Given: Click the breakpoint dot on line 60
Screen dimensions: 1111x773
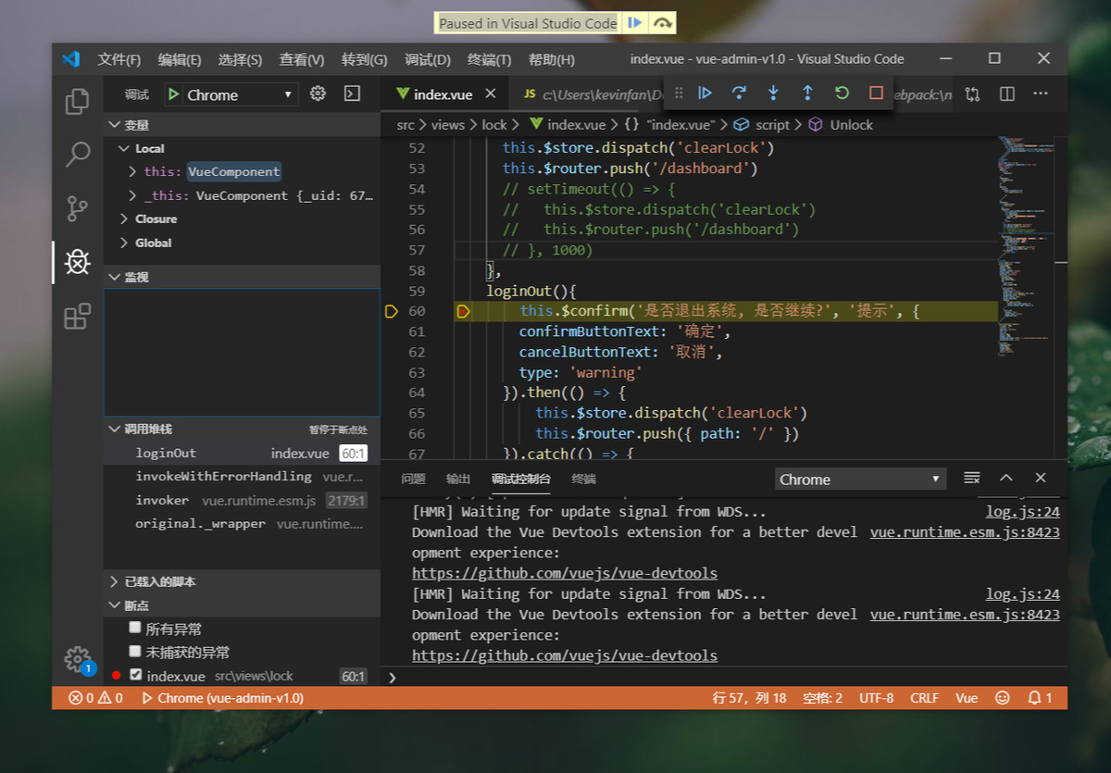Looking at the screenshot, I should pyautogui.click(x=463, y=311).
